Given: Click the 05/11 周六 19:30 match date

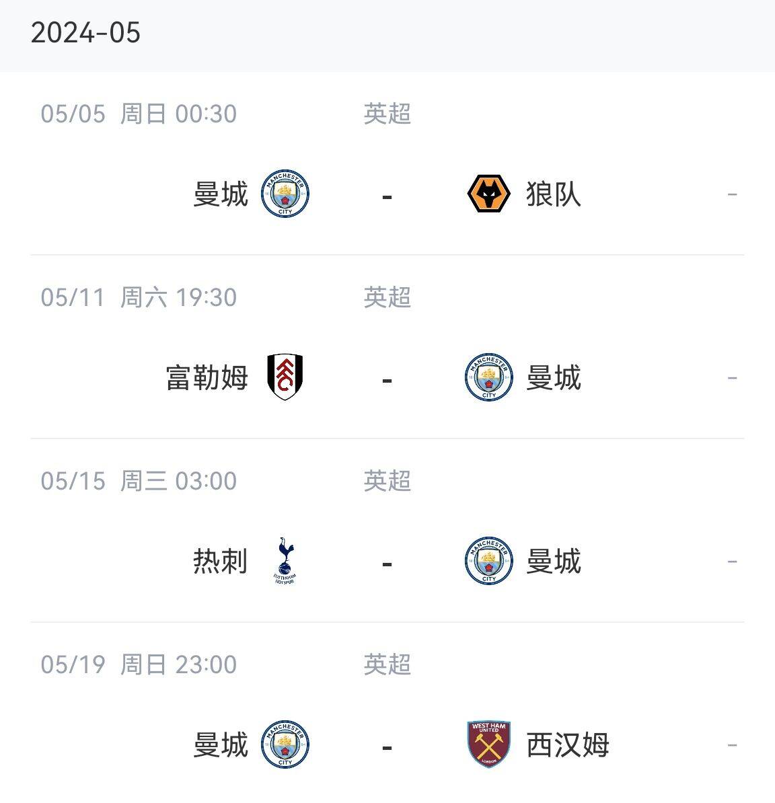Looking at the screenshot, I should (x=139, y=297).
